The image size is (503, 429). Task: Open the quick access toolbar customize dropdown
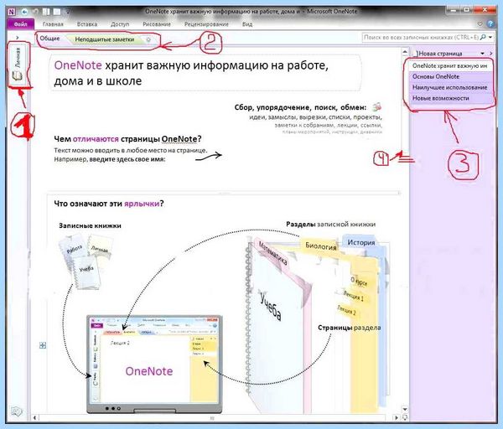tap(68, 13)
